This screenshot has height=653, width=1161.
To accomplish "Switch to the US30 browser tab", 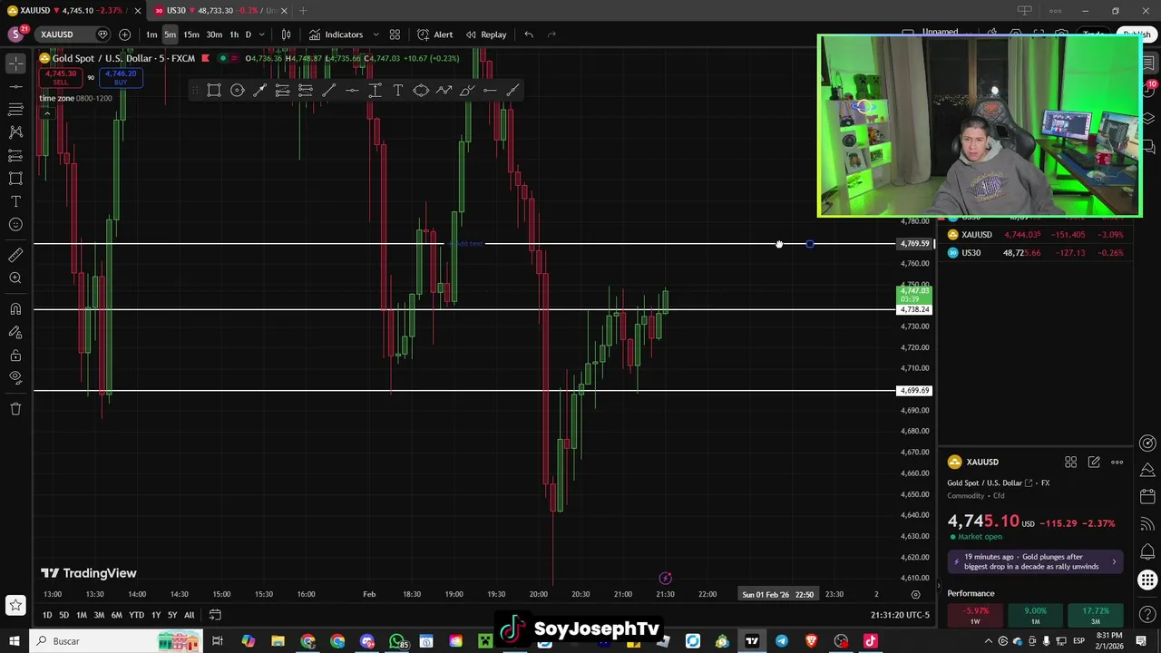I will (x=220, y=11).
